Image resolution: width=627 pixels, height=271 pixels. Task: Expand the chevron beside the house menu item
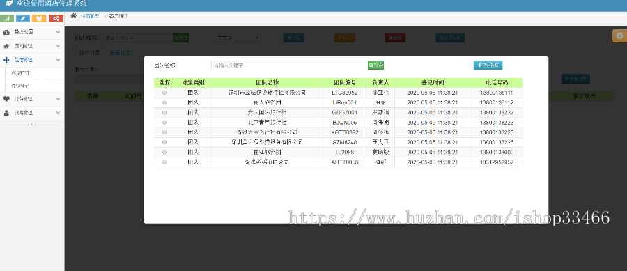[58, 46]
